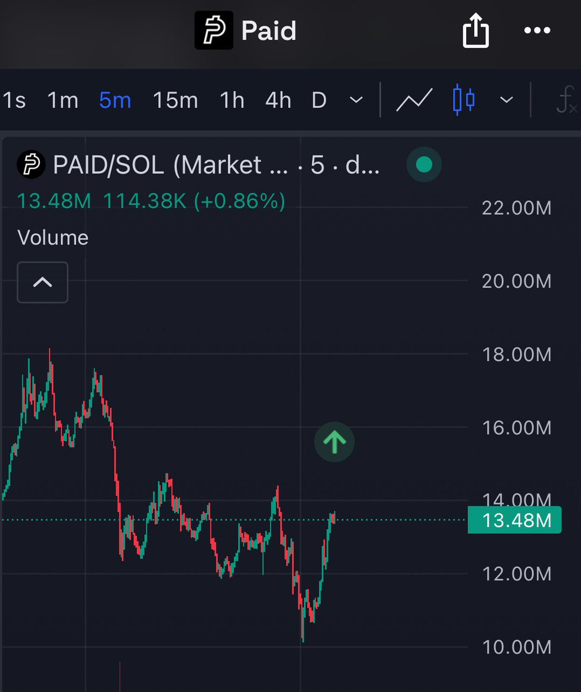The height and width of the screenshot is (692, 581).
Task: Tap the 20.00M price axis label
Action: [516, 281]
